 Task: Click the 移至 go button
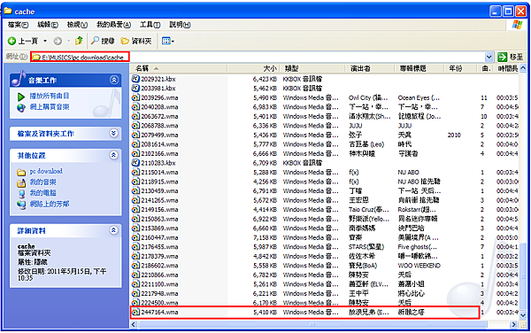coord(510,57)
